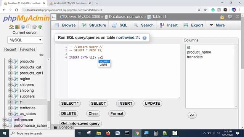
Task: Reload the browser page
Action: [x=16, y=10]
